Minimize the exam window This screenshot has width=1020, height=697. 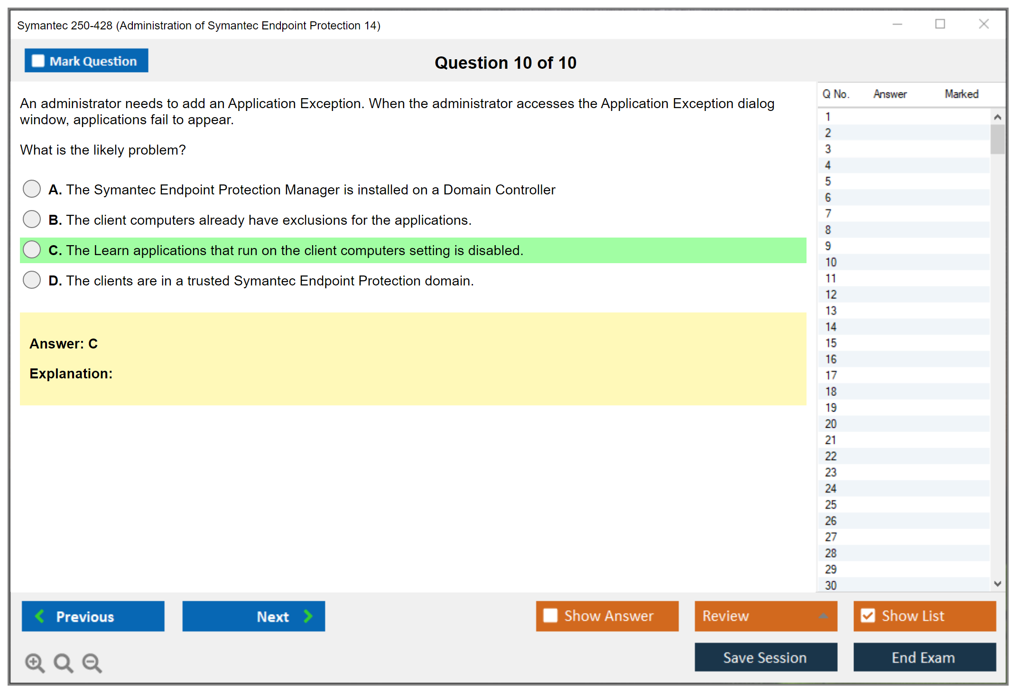pyautogui.click(x=897, y=24)
